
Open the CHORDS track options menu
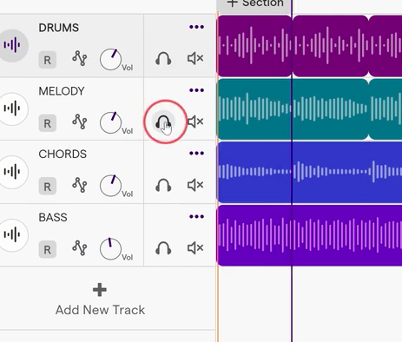pyautogui.click(x=196, y=154)
